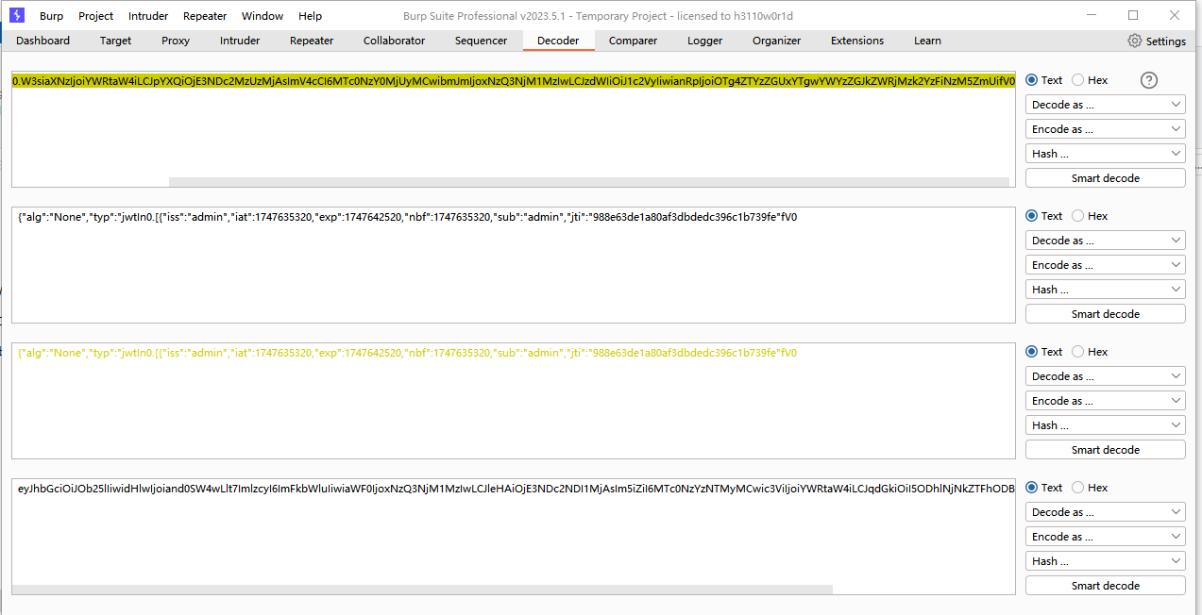Click Smart decode in first panel
The width and height of the screenshot is (1202, 615).
point(1105,178)
